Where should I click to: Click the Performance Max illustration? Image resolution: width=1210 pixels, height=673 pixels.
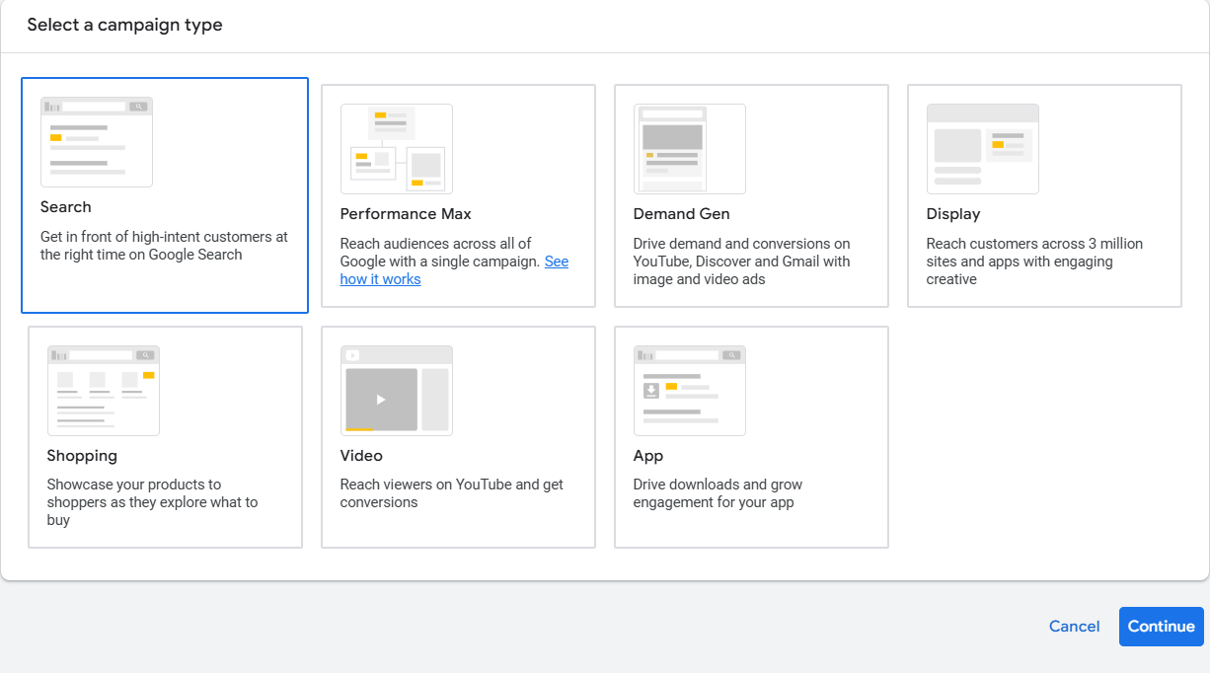click(397, 149)
